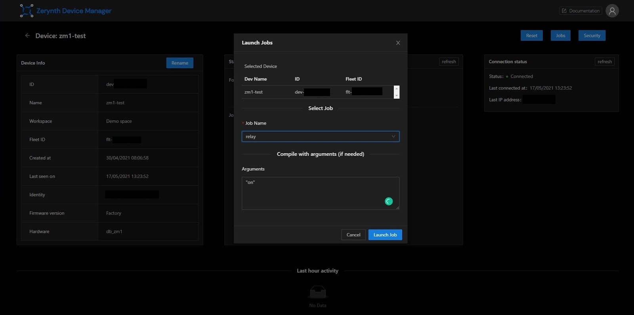634x315 pixels.
Task: Click the Dev Name column header
Action: (x=256, y=79)
